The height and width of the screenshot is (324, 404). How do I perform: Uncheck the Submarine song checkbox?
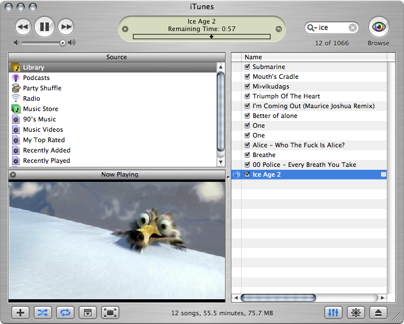(x=247, y=67)
